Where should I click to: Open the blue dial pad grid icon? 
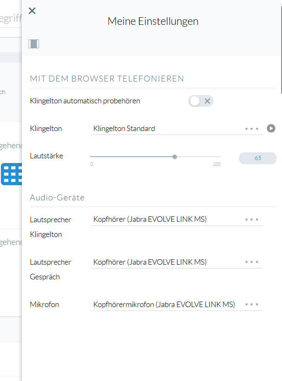[12, 174]
